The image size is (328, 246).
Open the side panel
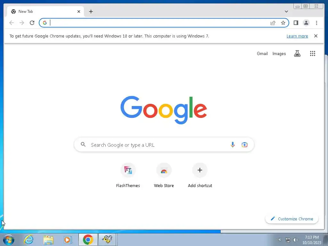tap(296, 23)
